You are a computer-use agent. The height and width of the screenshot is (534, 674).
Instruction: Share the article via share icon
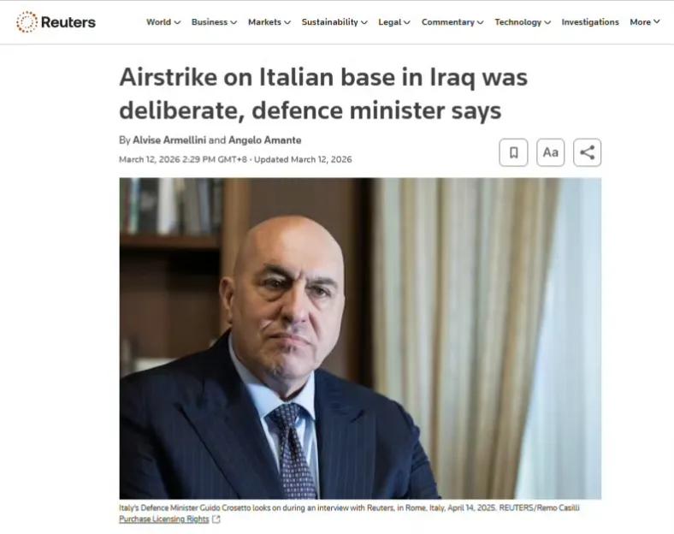pos(587,152)
